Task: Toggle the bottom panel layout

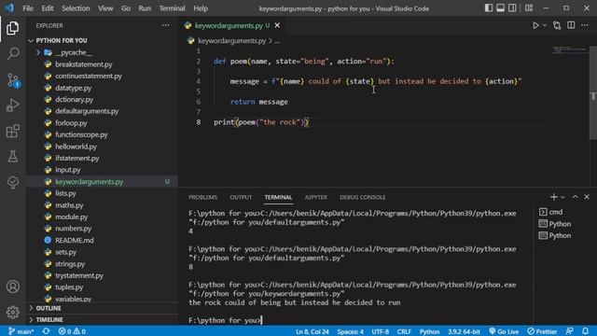Action: pos(500,8)
